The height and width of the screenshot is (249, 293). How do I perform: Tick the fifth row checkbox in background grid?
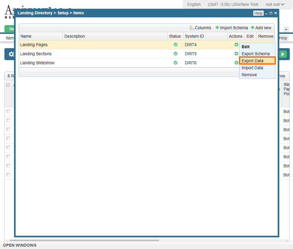pyautogui.click(x=8, y=147)
